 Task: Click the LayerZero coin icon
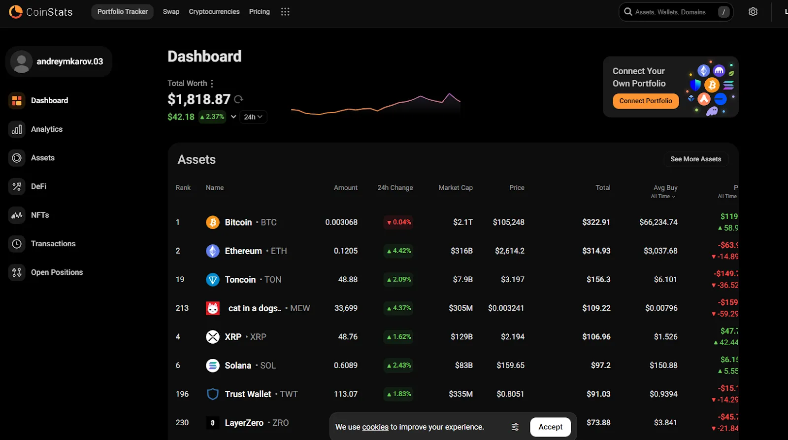coord(213,423)
